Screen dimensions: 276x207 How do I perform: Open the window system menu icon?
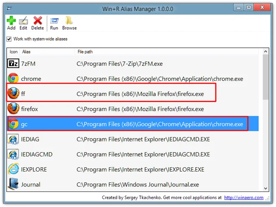click(9, 8)
